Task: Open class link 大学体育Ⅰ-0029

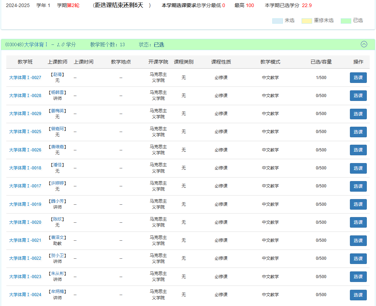Action: pyautogui.click(x=25, y=114)
